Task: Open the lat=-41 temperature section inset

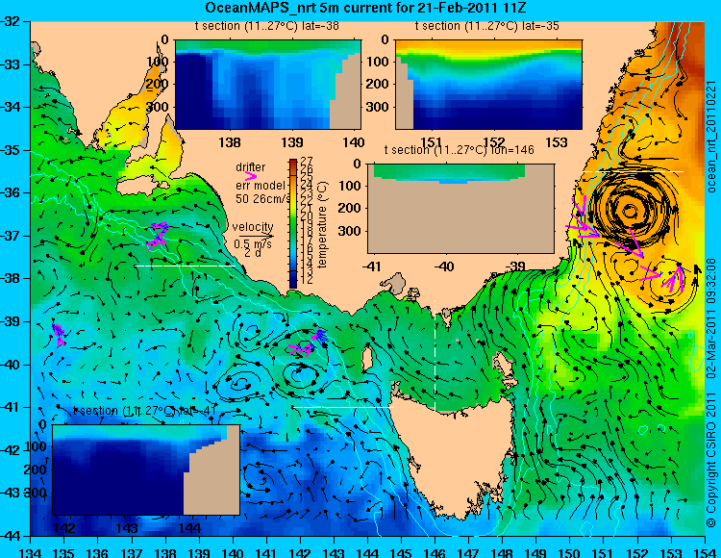Action: pos(146,469)
